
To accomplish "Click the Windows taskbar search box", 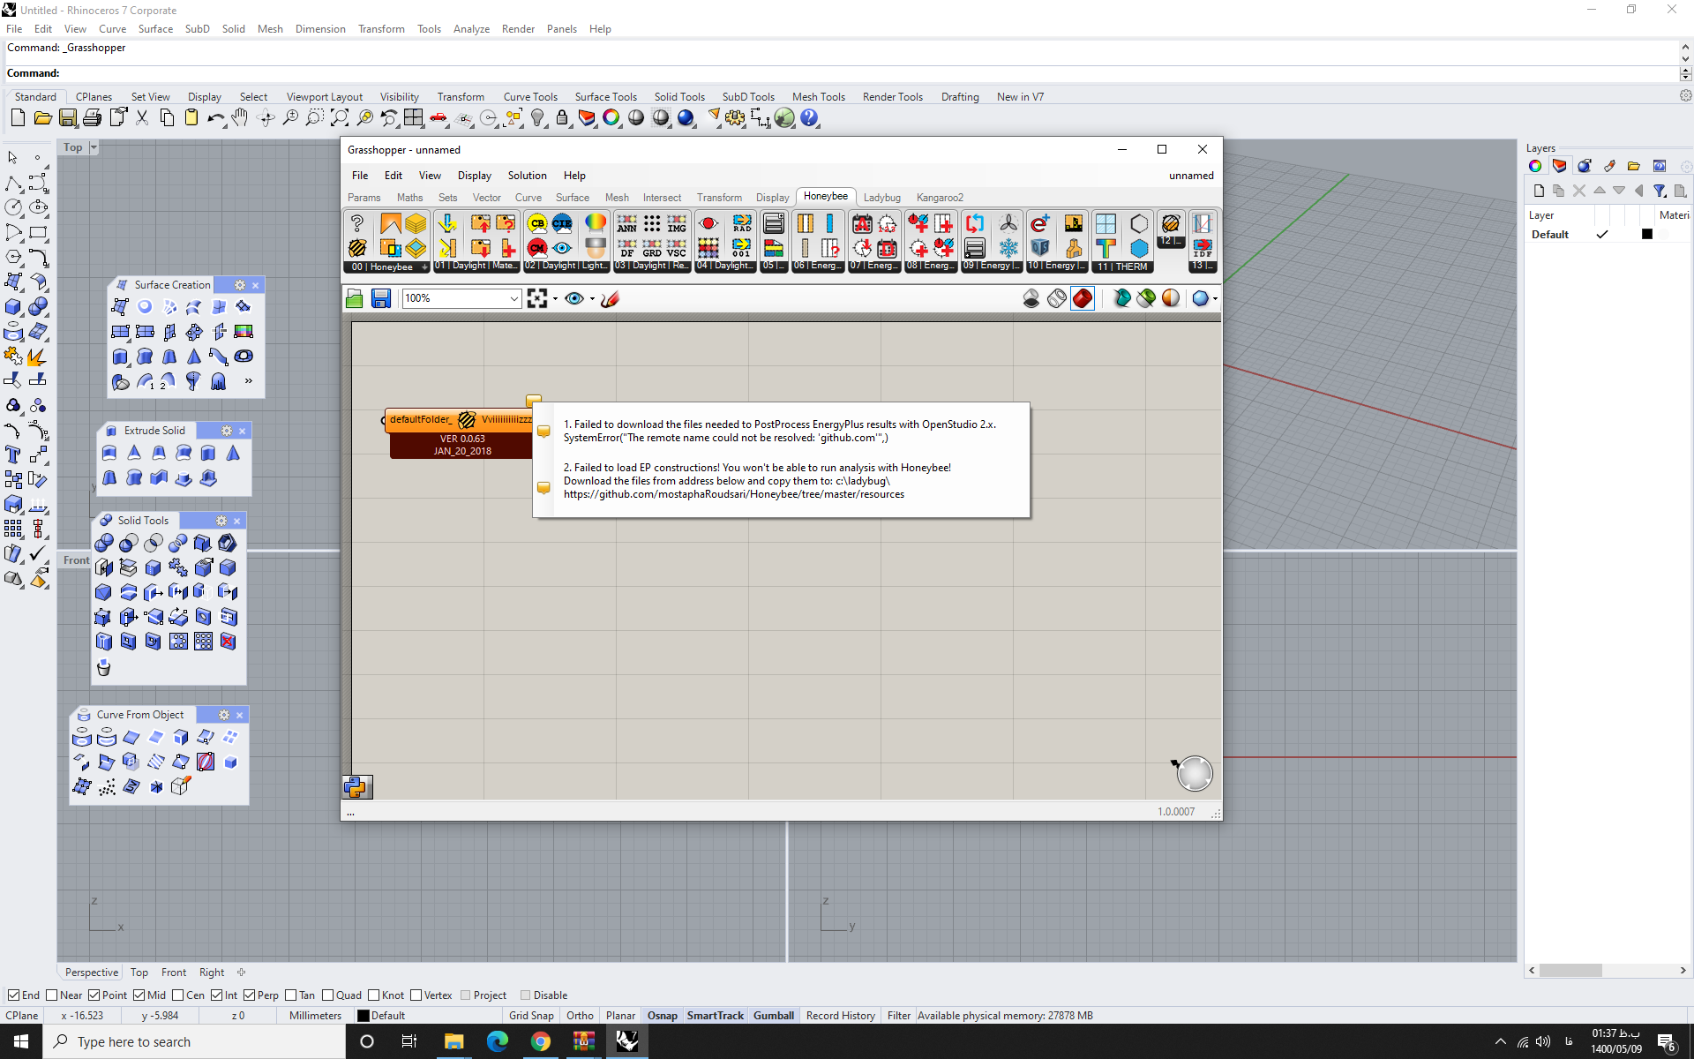I will pyautogui.click(x=194, y=1041).
